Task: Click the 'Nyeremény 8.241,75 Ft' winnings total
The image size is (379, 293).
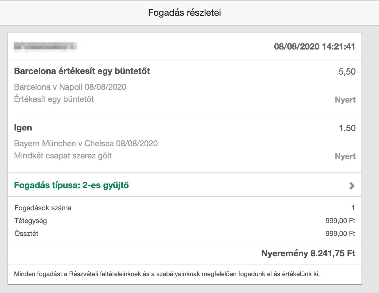Action: (x=308, y=253)
